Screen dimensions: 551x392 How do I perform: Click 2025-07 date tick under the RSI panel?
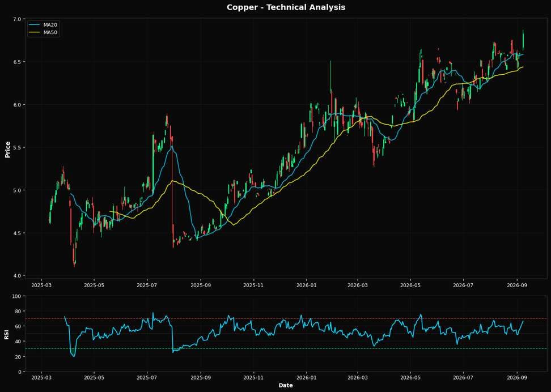click(x=147, y=378)
